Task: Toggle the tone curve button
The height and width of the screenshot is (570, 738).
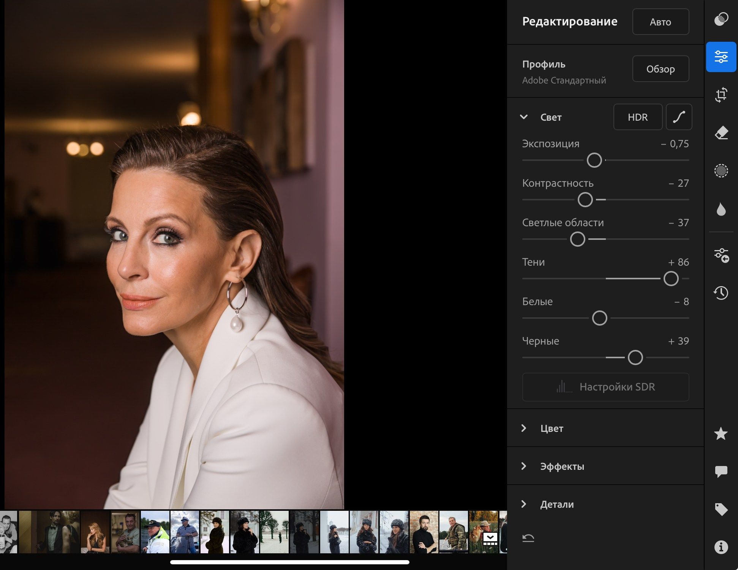Action: 679,117
